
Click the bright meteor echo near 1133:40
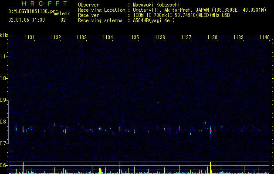[x=100, y=129]
